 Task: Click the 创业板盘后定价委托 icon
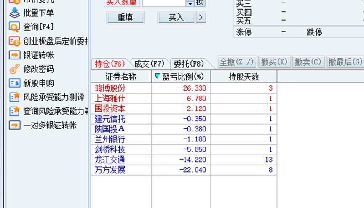click(x=14, y=41)
